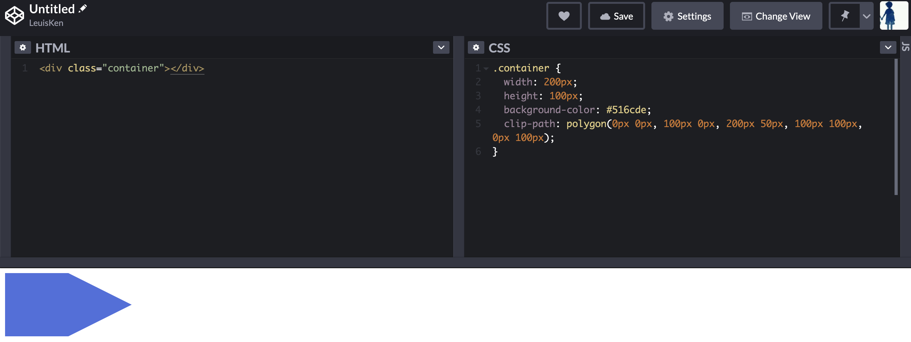Click the pencil icon to edit title
This screenshot has height=342, width=911.
(x=82, y=9)
